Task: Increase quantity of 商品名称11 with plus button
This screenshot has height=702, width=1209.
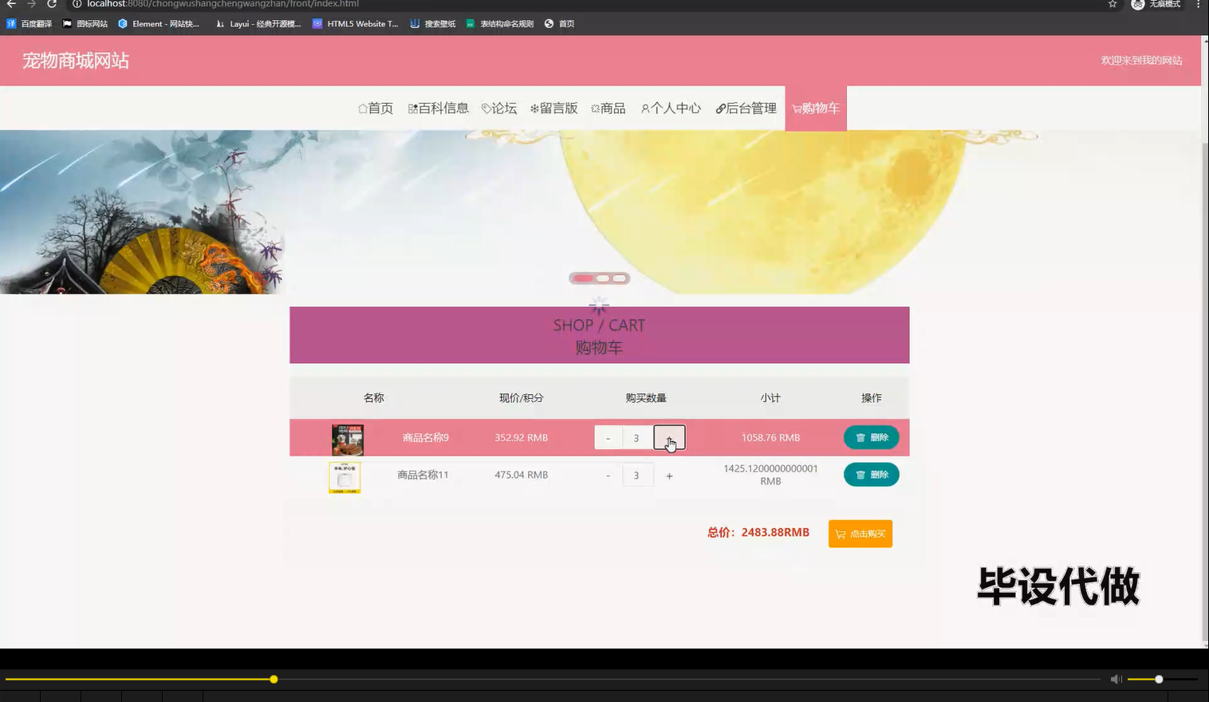Action: tap(669, 475)
